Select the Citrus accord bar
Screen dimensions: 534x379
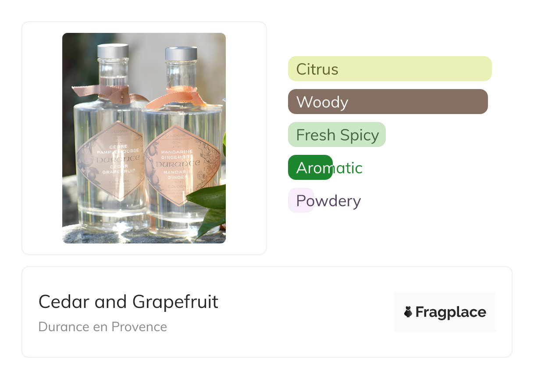pyautogui.click(x=389, y=69)
